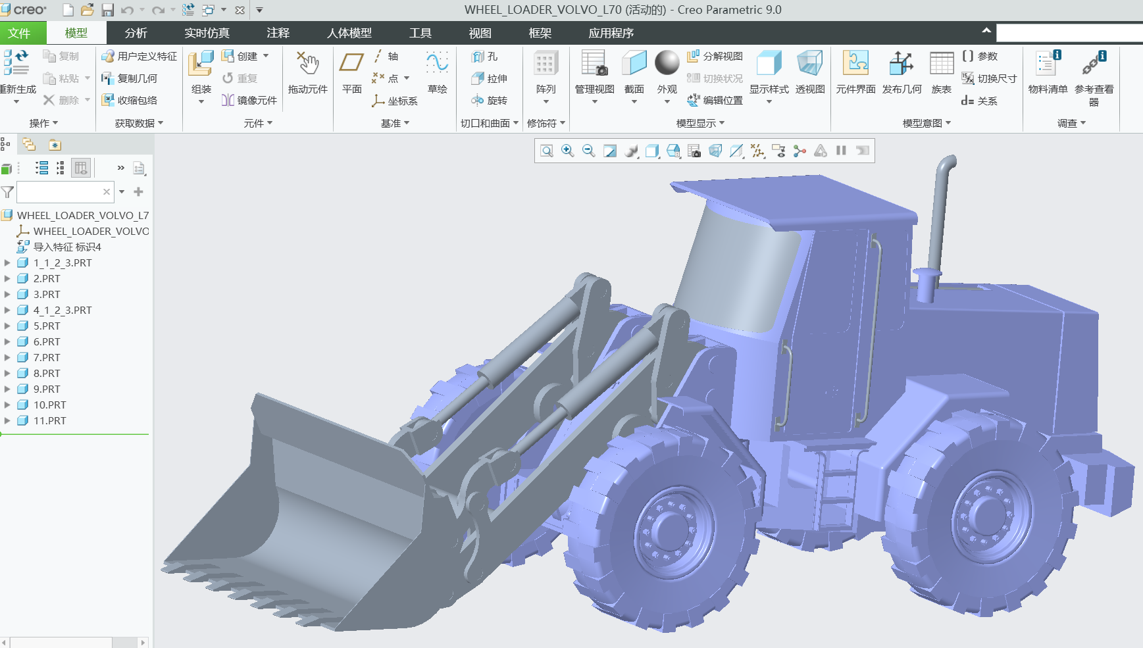Image resolution: width=1143 pixels, height=648 pixels.
Task: Expand the 11.PRT tree node
Action: 7,420
